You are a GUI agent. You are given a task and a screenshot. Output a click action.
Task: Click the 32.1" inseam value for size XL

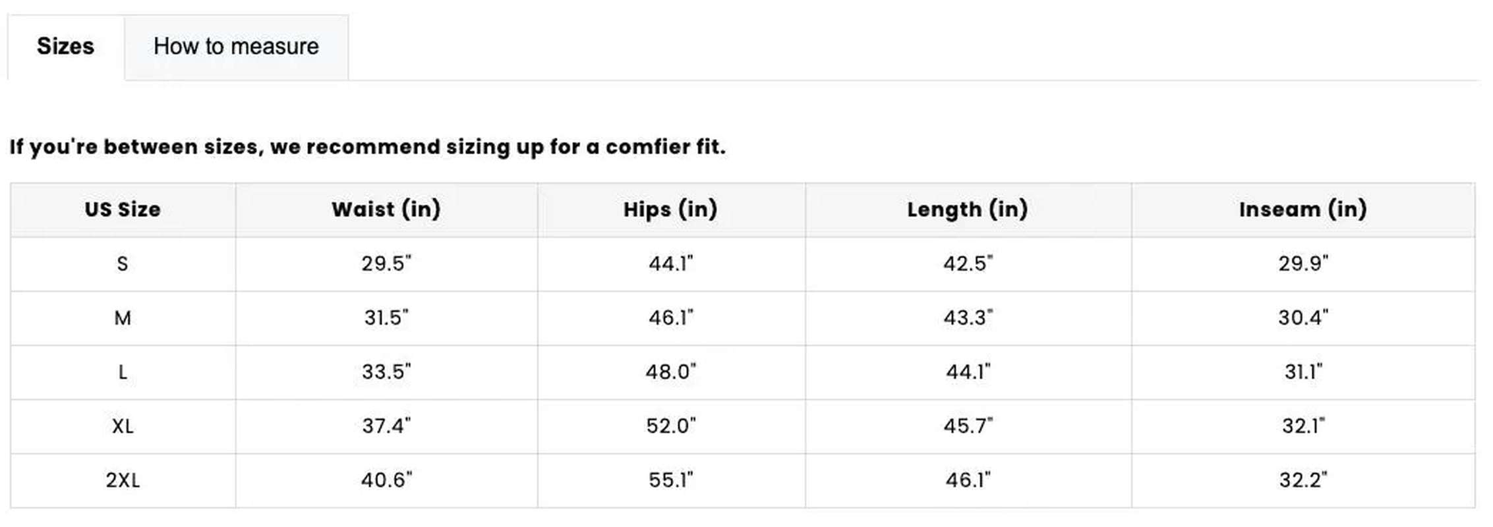[x=1303, y=426]
